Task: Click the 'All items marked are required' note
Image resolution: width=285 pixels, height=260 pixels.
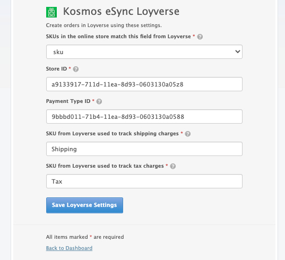Action: [x=85, y=237]
